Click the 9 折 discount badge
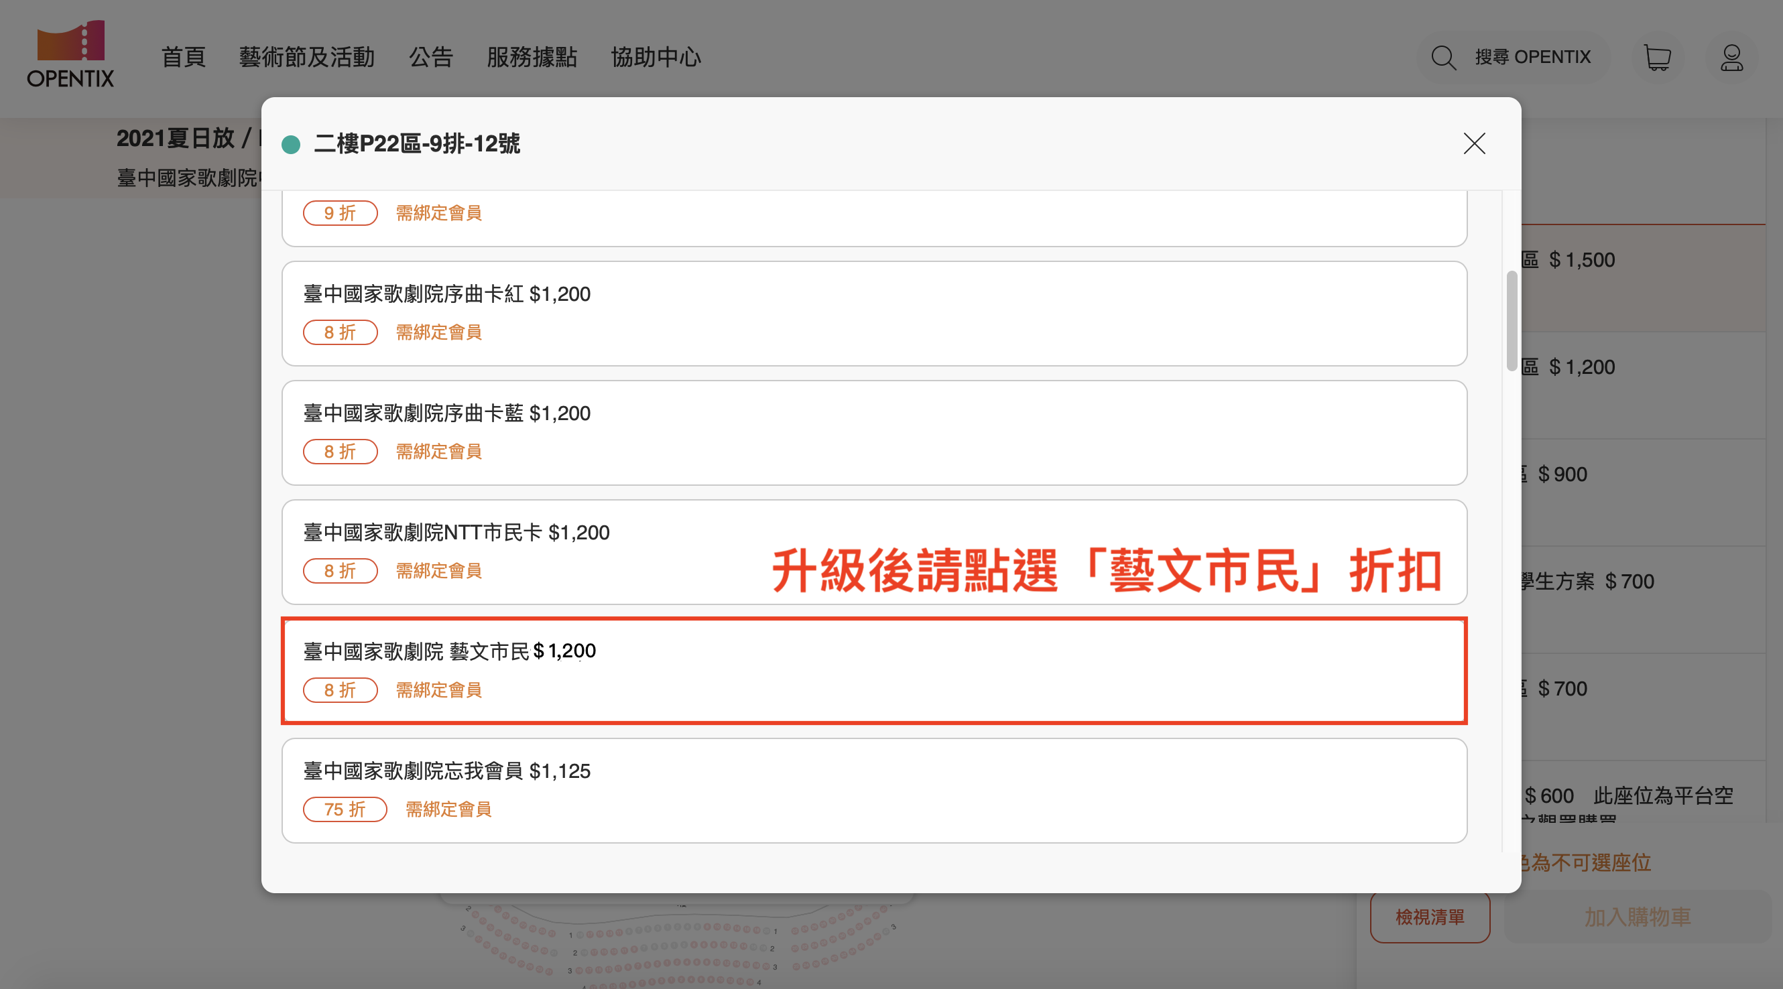Screen dimensions: 1783x989 [340, 213]
